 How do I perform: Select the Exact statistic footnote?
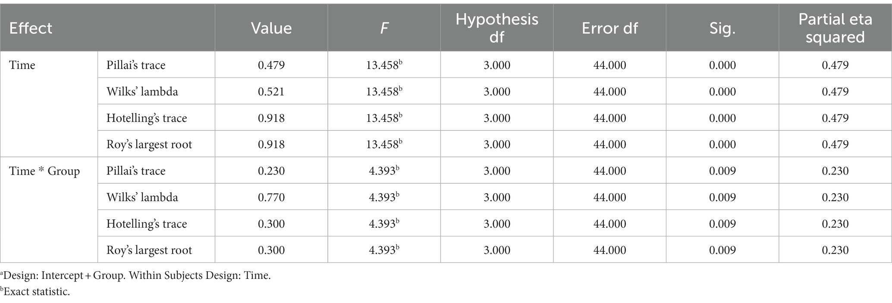pos(35,291)
